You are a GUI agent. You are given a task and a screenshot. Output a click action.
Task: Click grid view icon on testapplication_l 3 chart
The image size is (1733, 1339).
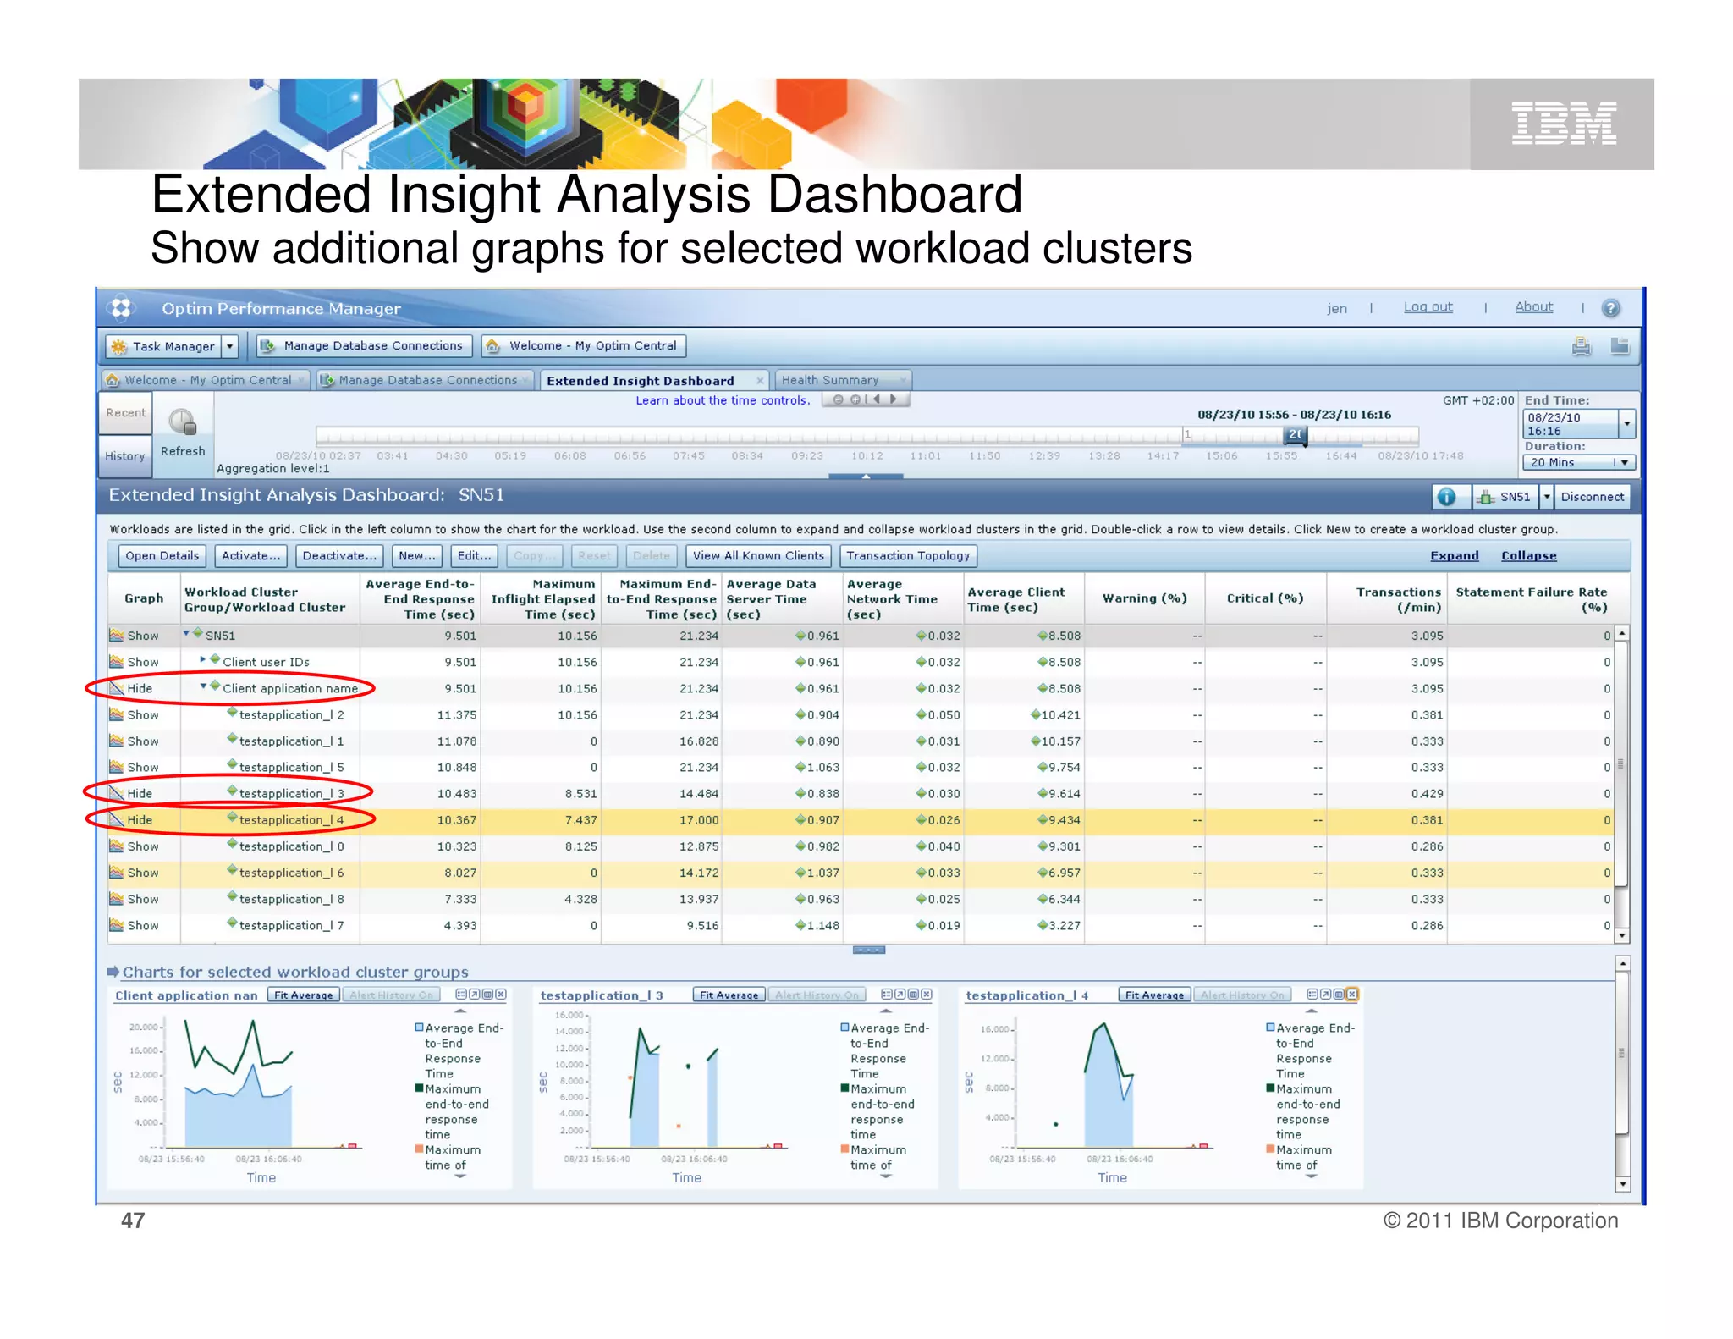[x=913, y=995]
